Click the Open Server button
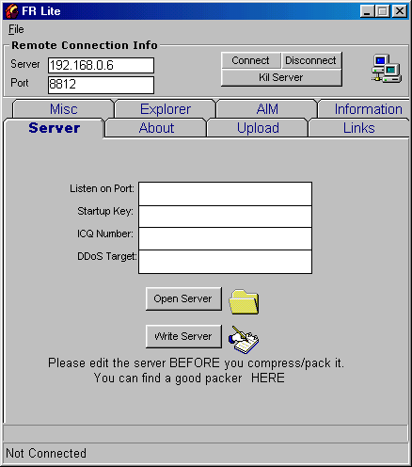This screenshot has width=412, height=467. pyautogui.click(x=183, y=298)
